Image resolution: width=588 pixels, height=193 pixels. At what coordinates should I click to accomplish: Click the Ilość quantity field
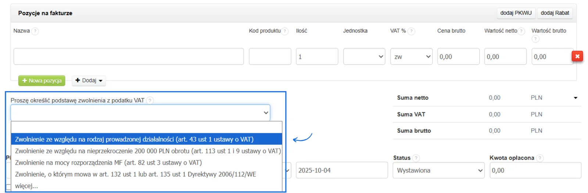[x=317, y=57]
